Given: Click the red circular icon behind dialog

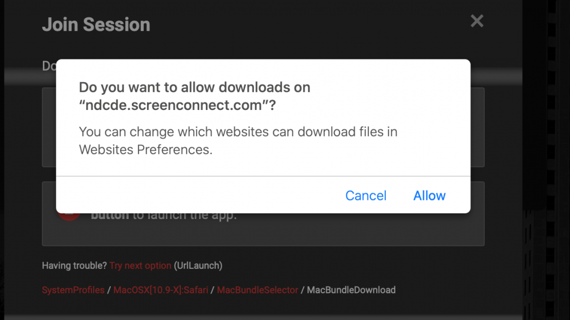Looking at the screenshot, I should click(x=70, y=216).
